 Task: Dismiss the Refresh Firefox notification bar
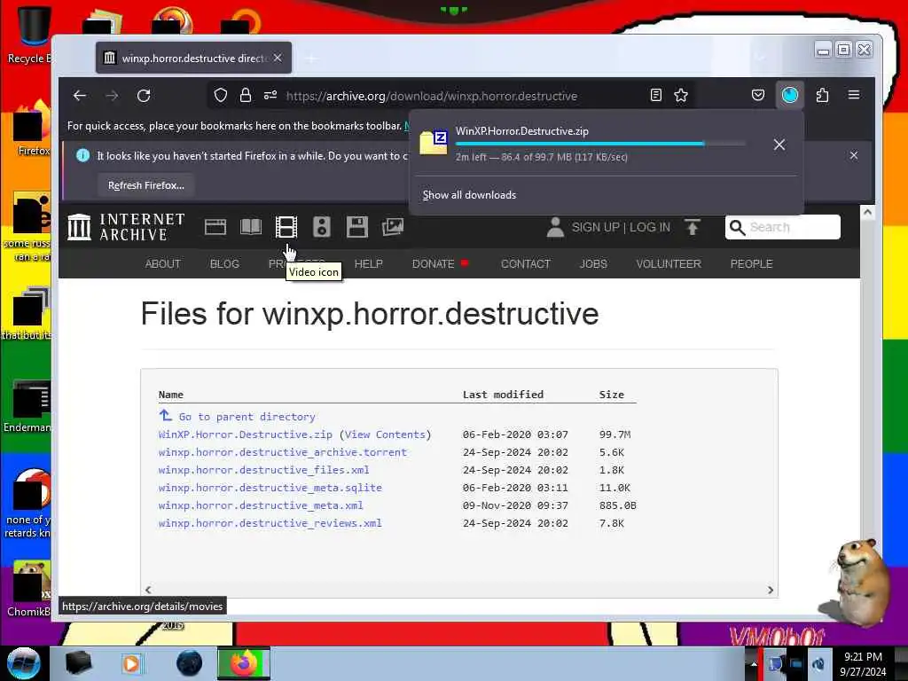point(854,155)
